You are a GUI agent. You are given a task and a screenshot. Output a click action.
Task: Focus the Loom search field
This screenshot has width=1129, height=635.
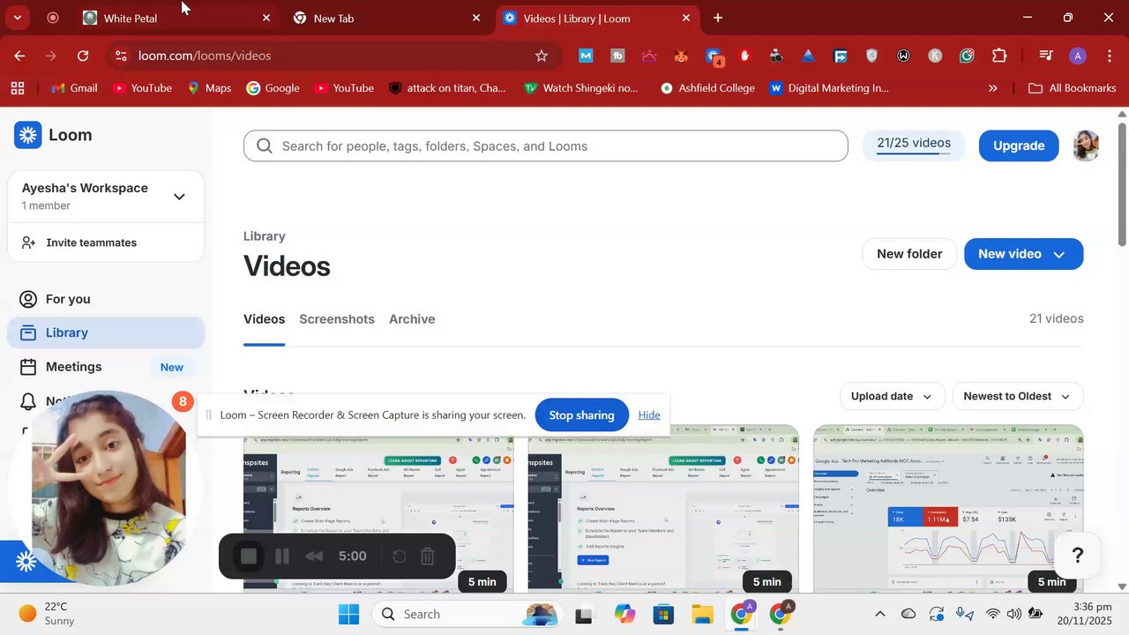point(545,146)
